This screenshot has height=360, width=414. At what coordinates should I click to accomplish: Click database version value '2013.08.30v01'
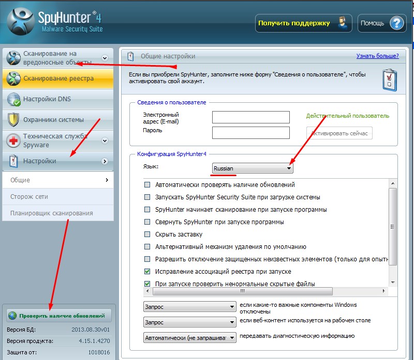(x=90, y=330)
